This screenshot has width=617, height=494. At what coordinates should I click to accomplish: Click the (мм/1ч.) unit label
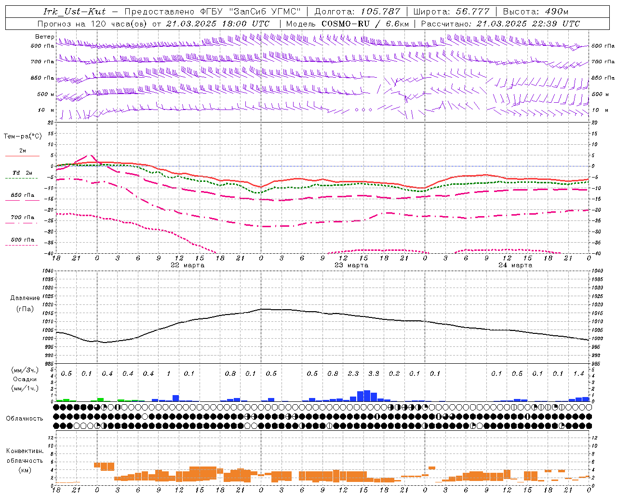click(x=25, y=388)
